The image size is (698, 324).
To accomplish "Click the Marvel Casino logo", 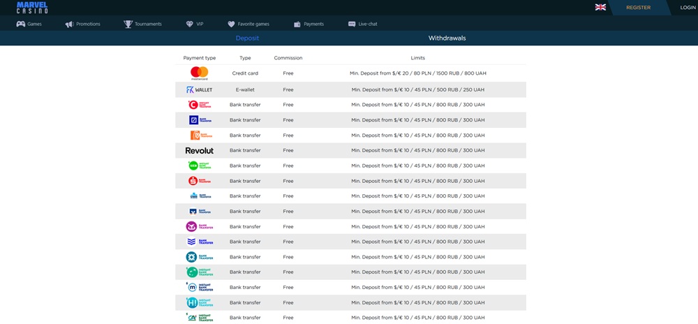I will pyautogui.click(x=32, y=7).
